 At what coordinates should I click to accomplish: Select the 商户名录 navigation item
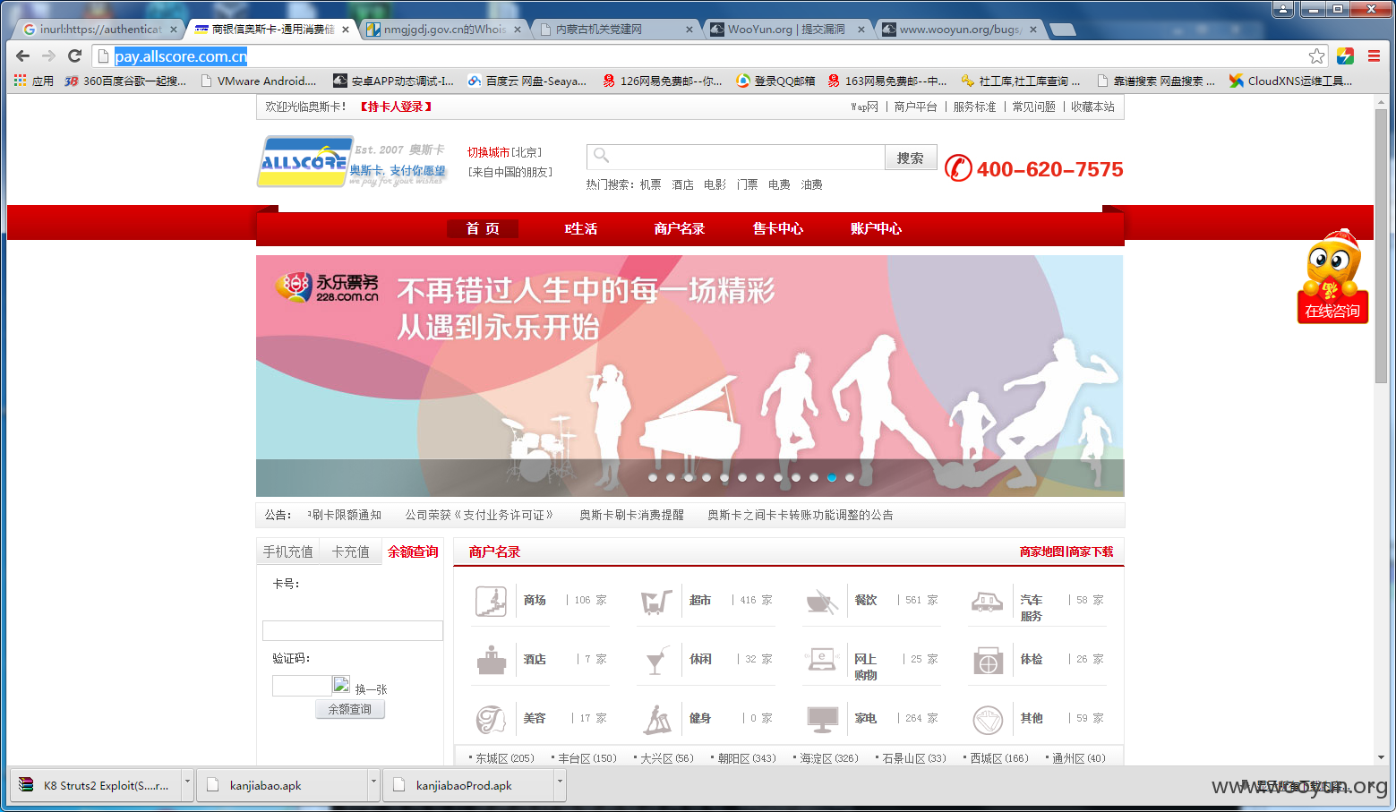point(680,228)
